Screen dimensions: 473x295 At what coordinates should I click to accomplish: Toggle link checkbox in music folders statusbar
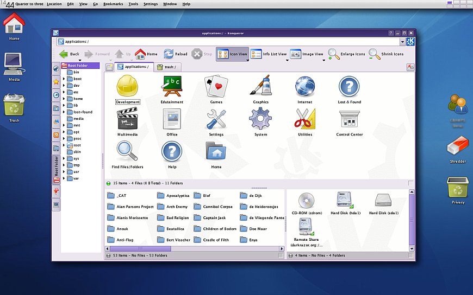pos(281,255)
